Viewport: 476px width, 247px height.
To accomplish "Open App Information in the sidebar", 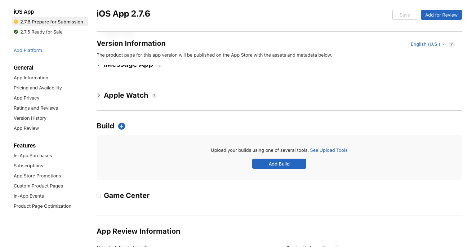I will coord(31,78).
